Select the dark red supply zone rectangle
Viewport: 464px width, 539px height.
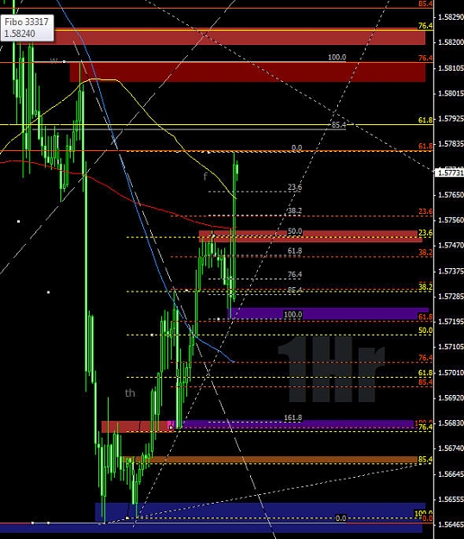pyautogui.click(x=248, y=72)
